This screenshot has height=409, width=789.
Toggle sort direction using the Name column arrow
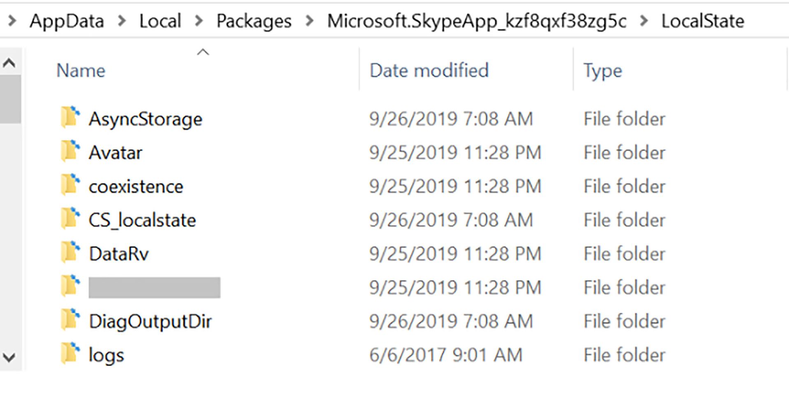(202, 52)
